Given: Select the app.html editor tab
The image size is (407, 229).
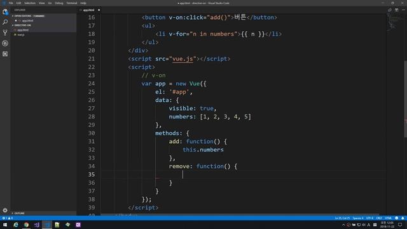Looking at the screenshot, I should [x=89, y=10].
